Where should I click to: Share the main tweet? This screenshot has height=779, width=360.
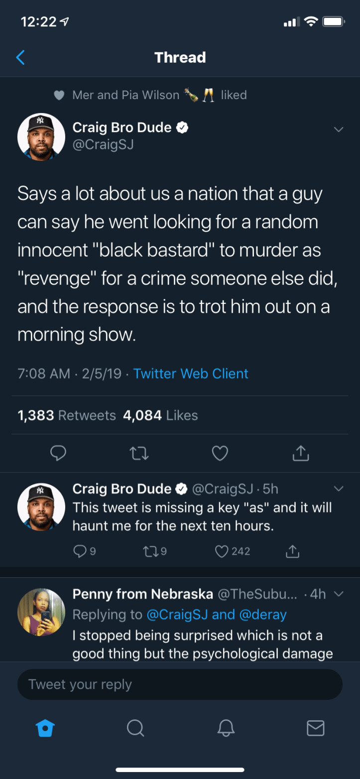300,453
